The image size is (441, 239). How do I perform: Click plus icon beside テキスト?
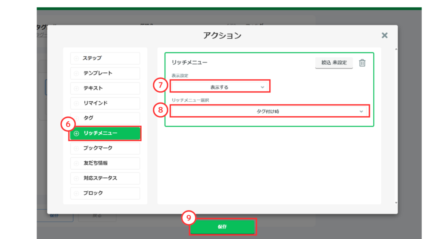click(76, 88)
